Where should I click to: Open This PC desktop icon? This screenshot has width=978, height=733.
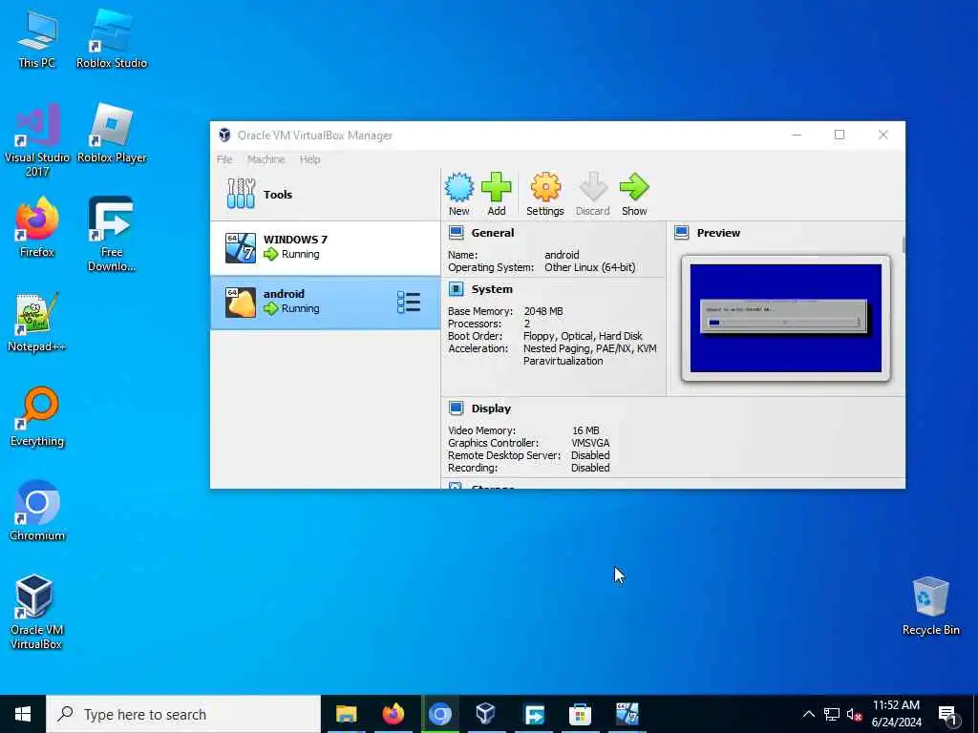(37, 38)
